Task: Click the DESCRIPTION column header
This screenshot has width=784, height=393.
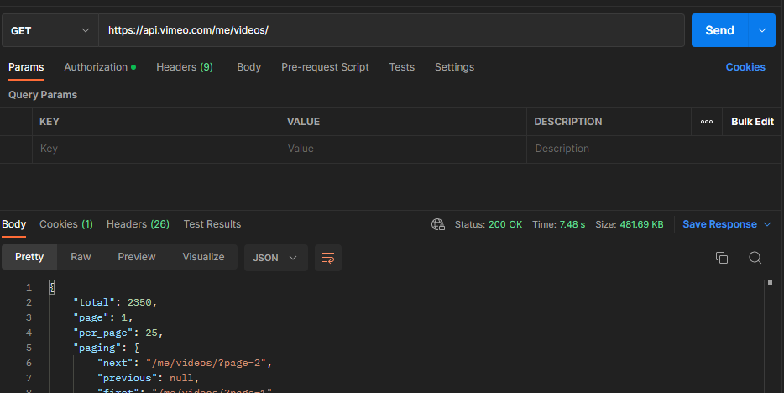Action: [568, 122]
